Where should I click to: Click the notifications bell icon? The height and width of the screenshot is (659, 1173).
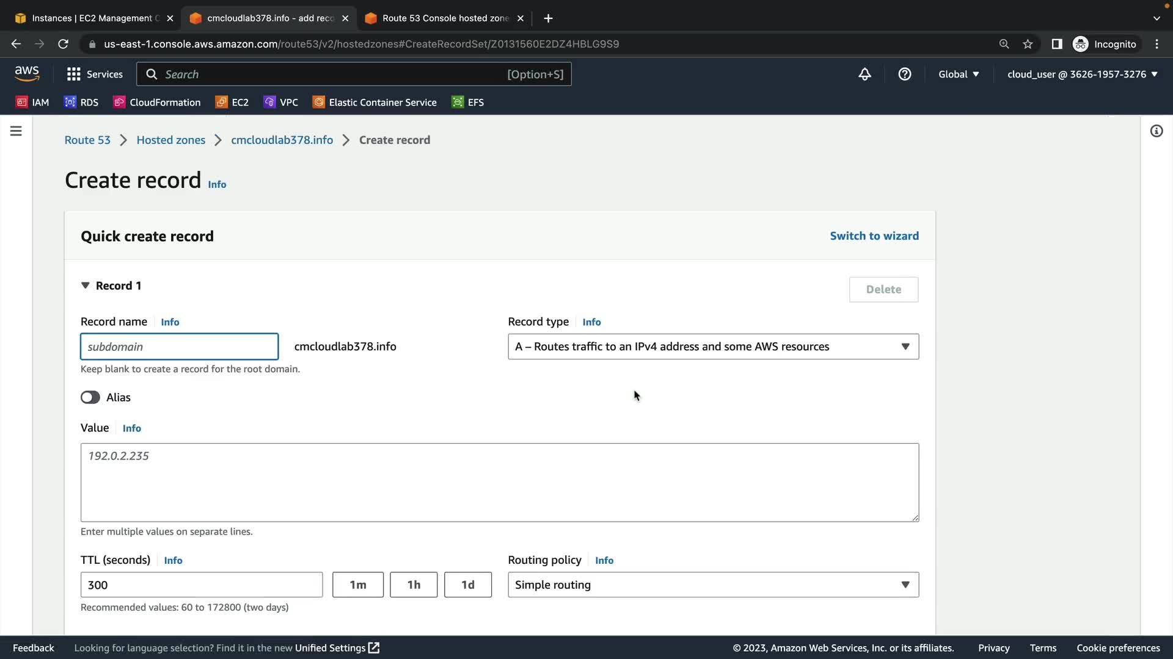click(864, 74)
